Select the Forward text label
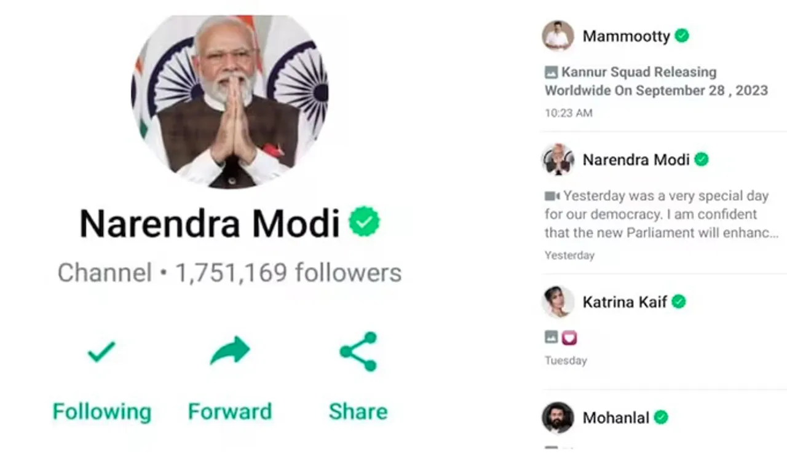Viewport: 787px width, 459px height. (230, 411)
